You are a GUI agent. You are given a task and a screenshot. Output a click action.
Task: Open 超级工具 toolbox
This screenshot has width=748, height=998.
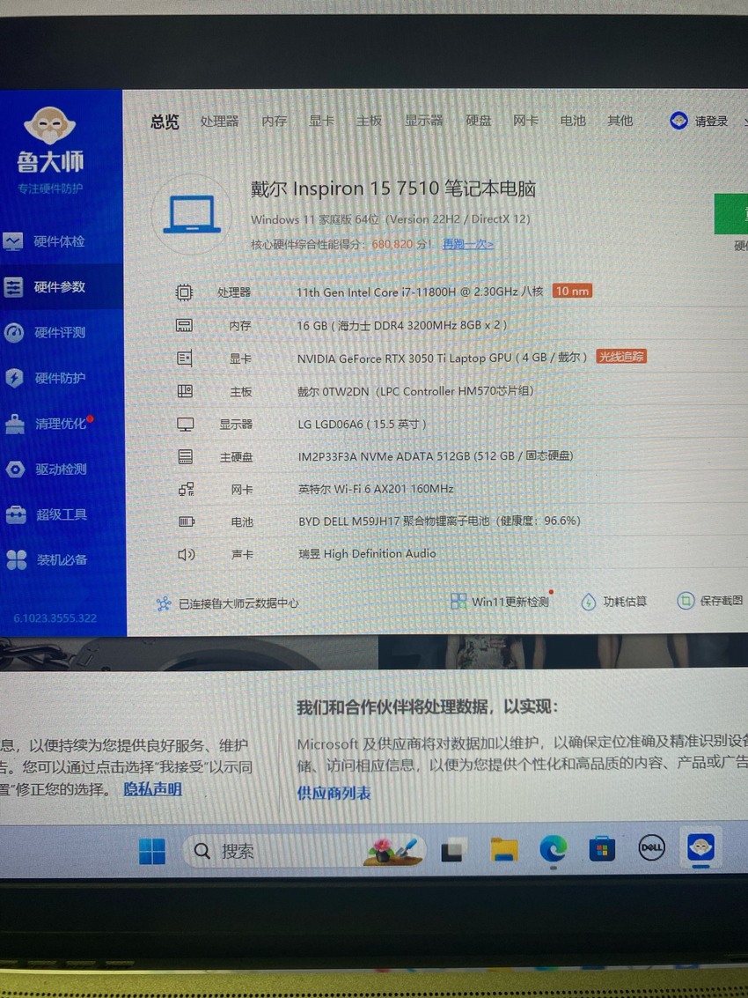click(x=46, y=514)
